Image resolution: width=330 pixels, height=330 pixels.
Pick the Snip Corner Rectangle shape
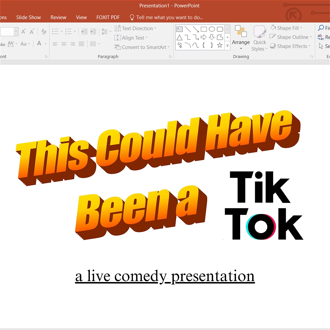pyautogui.click(x=220, y=38)
